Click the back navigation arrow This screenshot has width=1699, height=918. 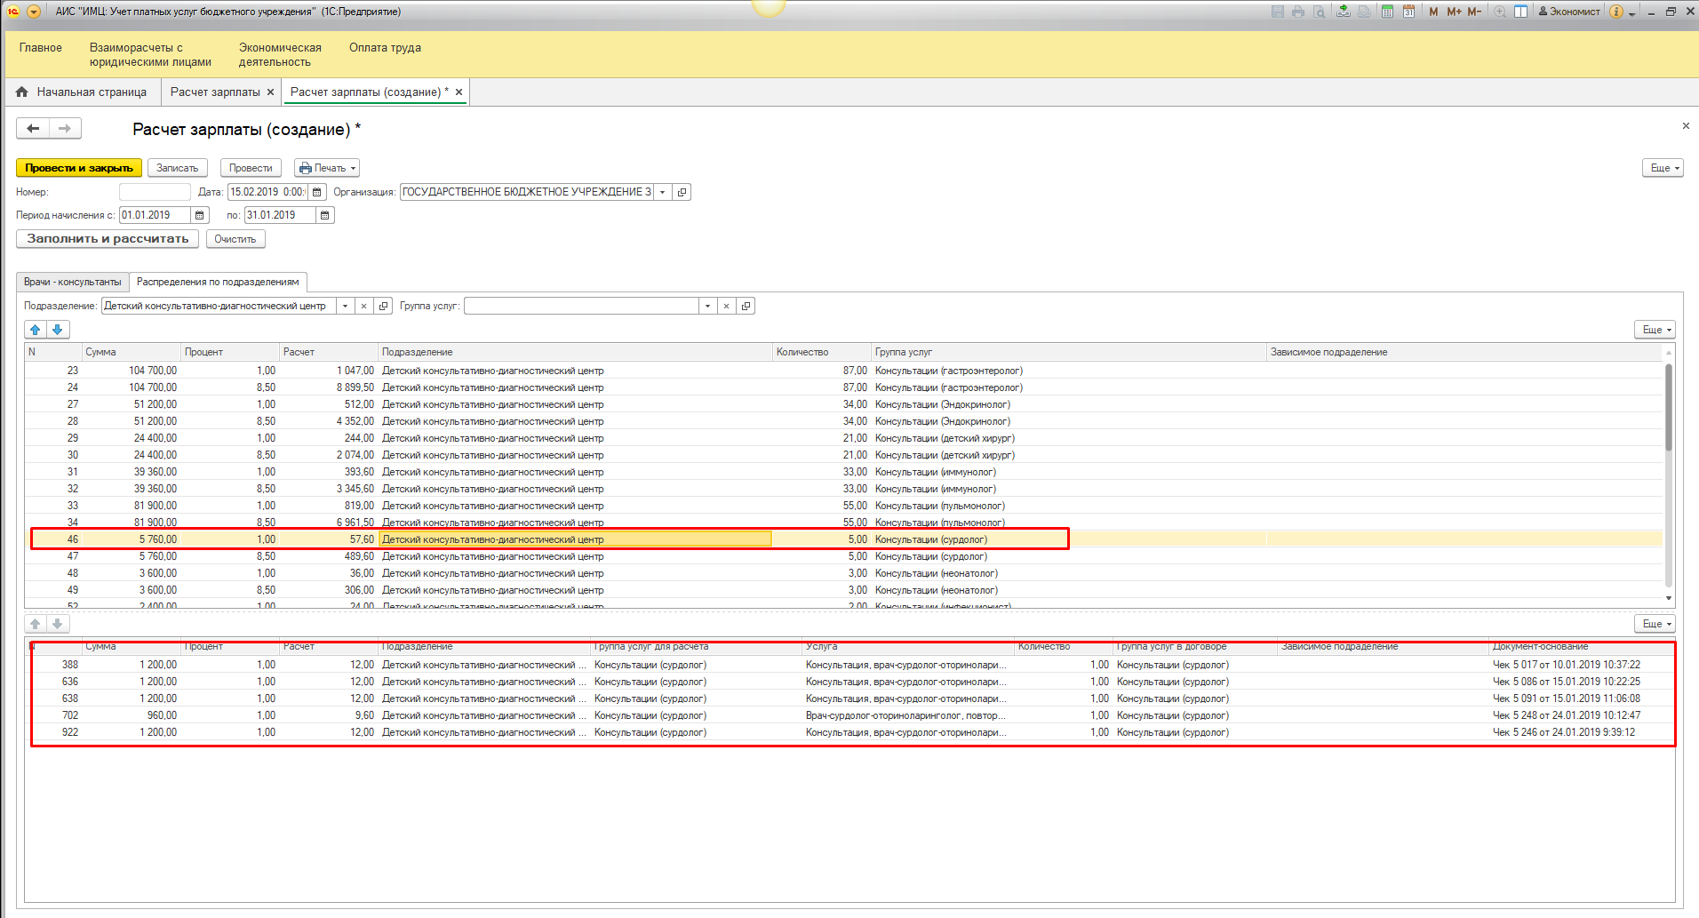(x=33, y=129)
